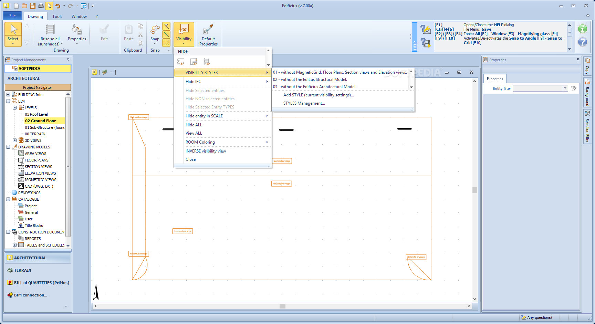
Task: Open Hide IFC submenu
Action: pos(222,82)
